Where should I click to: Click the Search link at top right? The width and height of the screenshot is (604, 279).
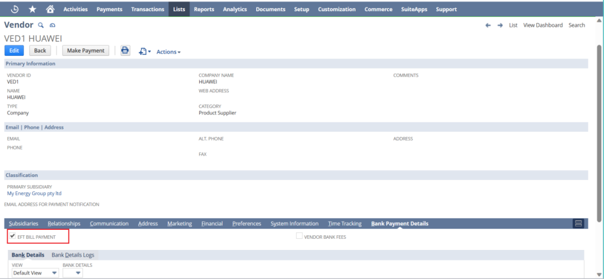(x=577, y=25)
